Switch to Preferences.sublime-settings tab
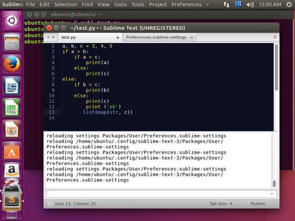This screenshot has height=221, width=295. click(159, 37)
